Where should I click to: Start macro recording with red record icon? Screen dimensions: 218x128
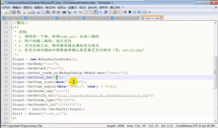coord(125,12)
